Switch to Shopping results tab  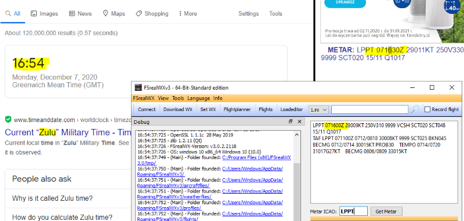tap(152, 13)
